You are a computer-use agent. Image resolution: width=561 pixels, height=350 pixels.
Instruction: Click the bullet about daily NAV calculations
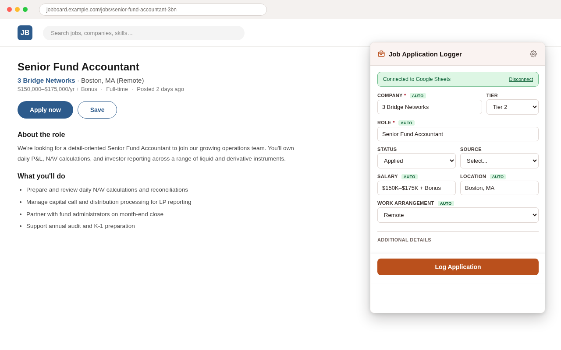coord(107,190)
